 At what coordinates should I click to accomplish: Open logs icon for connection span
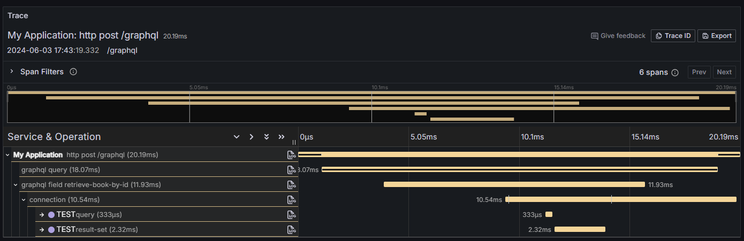point(291,200)
